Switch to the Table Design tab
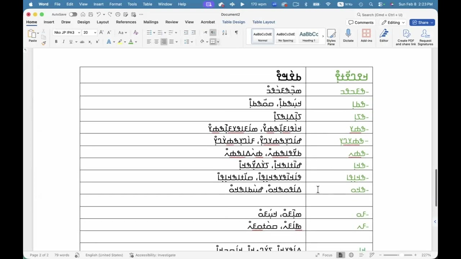Screen dimensions: 461x259 point(233,22)
